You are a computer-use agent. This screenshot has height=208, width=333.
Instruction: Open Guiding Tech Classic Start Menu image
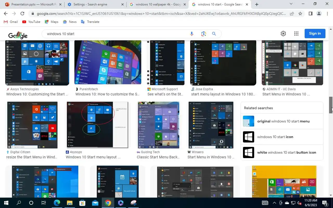coord(158,125)
